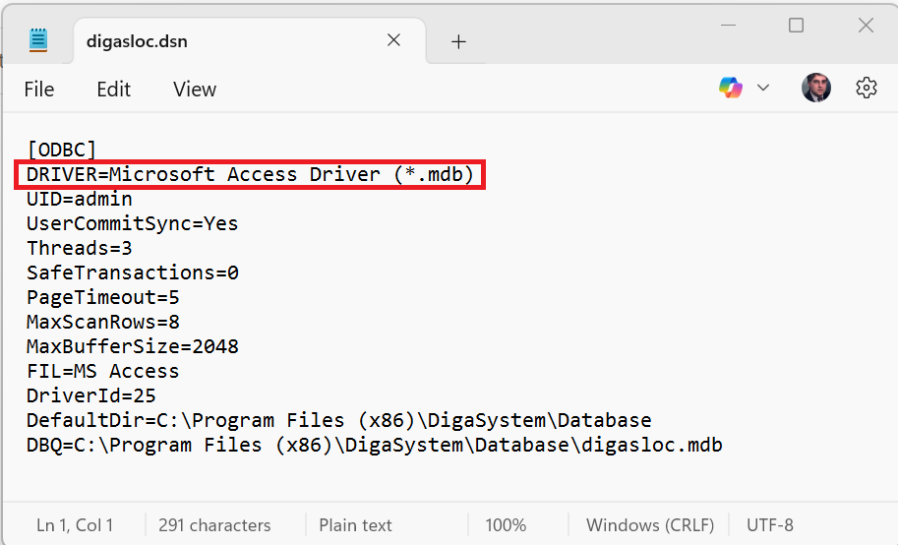This screenshot has width=898, height=545.
Task: Place cursor in the DRIVER=Microsoft Access Driver line
Action: click(x=250, y=174)
